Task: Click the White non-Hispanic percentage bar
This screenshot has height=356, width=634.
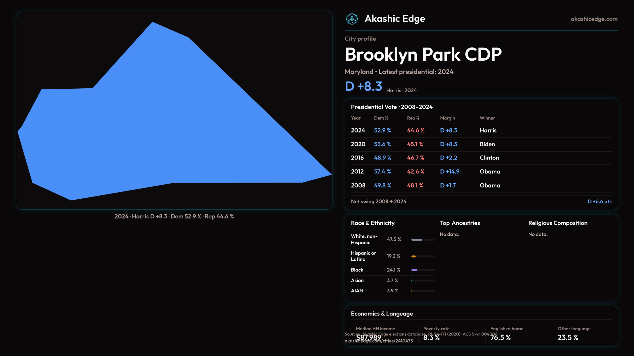Action: pyautogui.click(x=417, y=240)
